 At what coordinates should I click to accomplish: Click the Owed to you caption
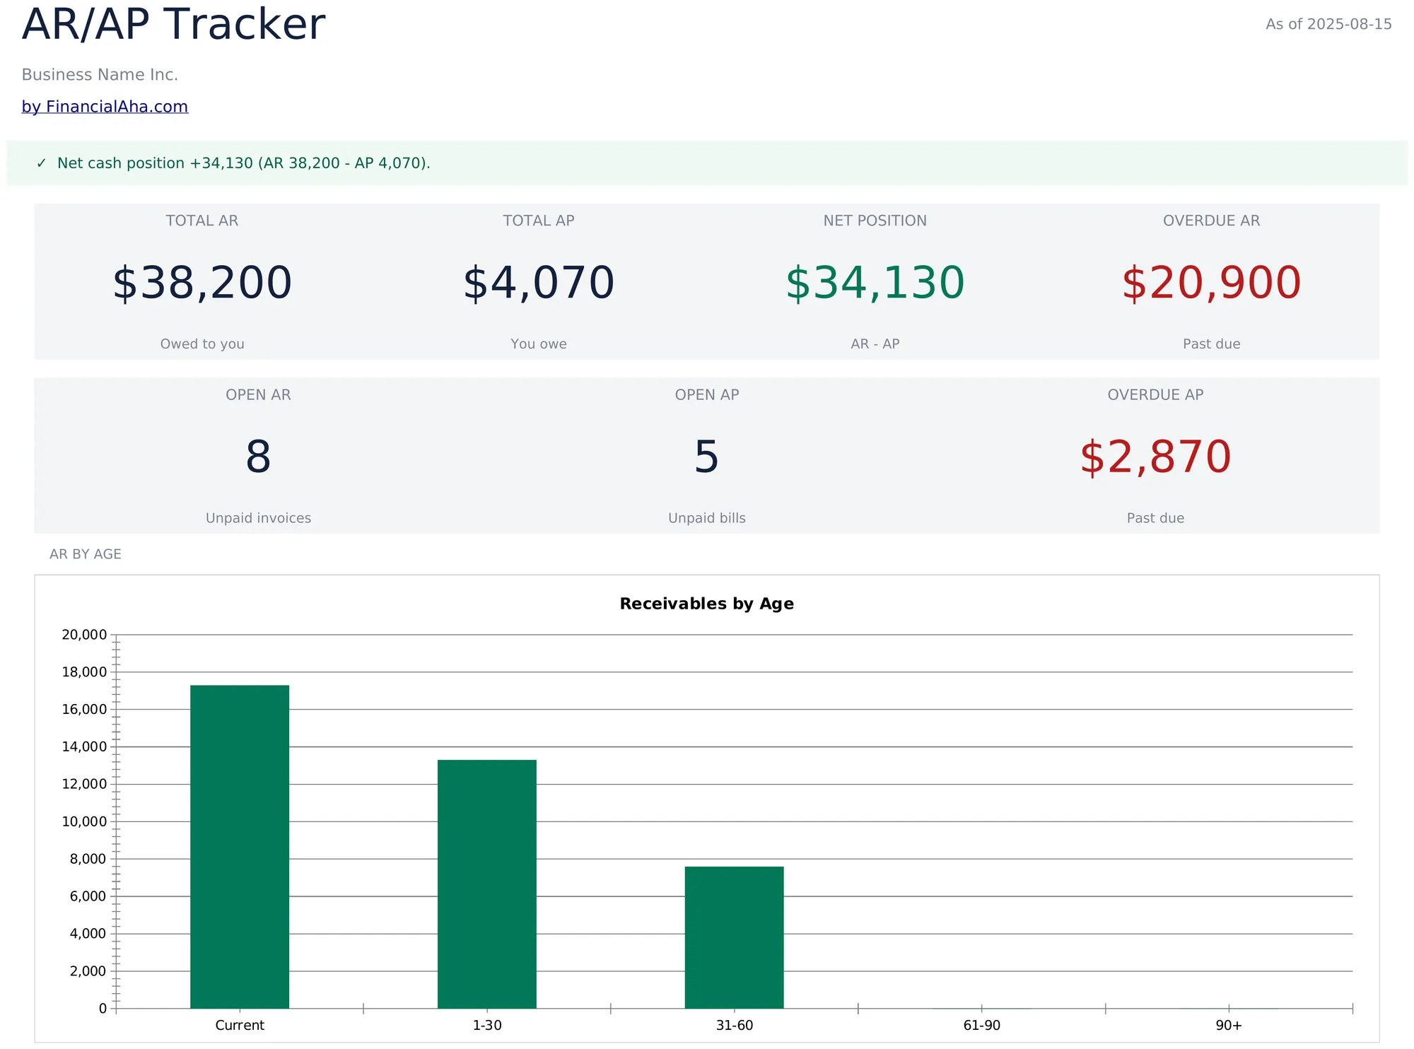point(202,344)
